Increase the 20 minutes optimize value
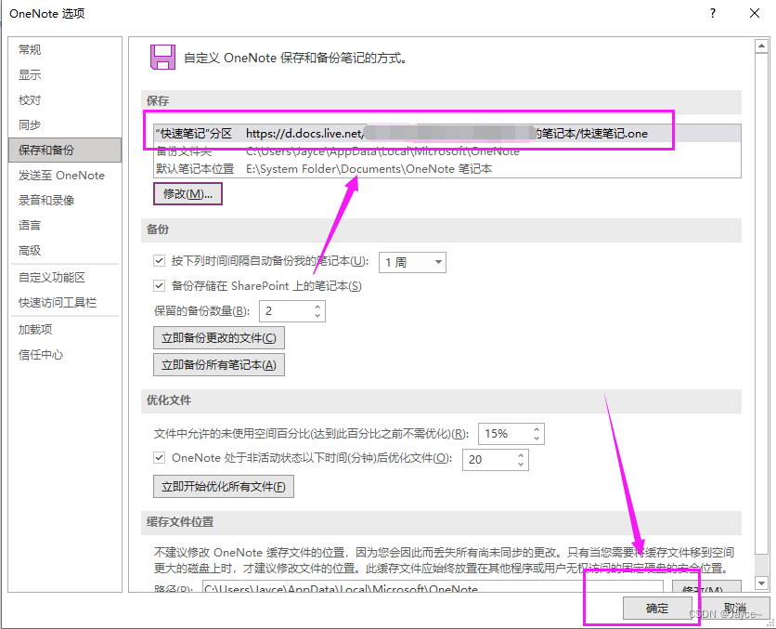This screenshot has height=629, width=776. point(521,455)
